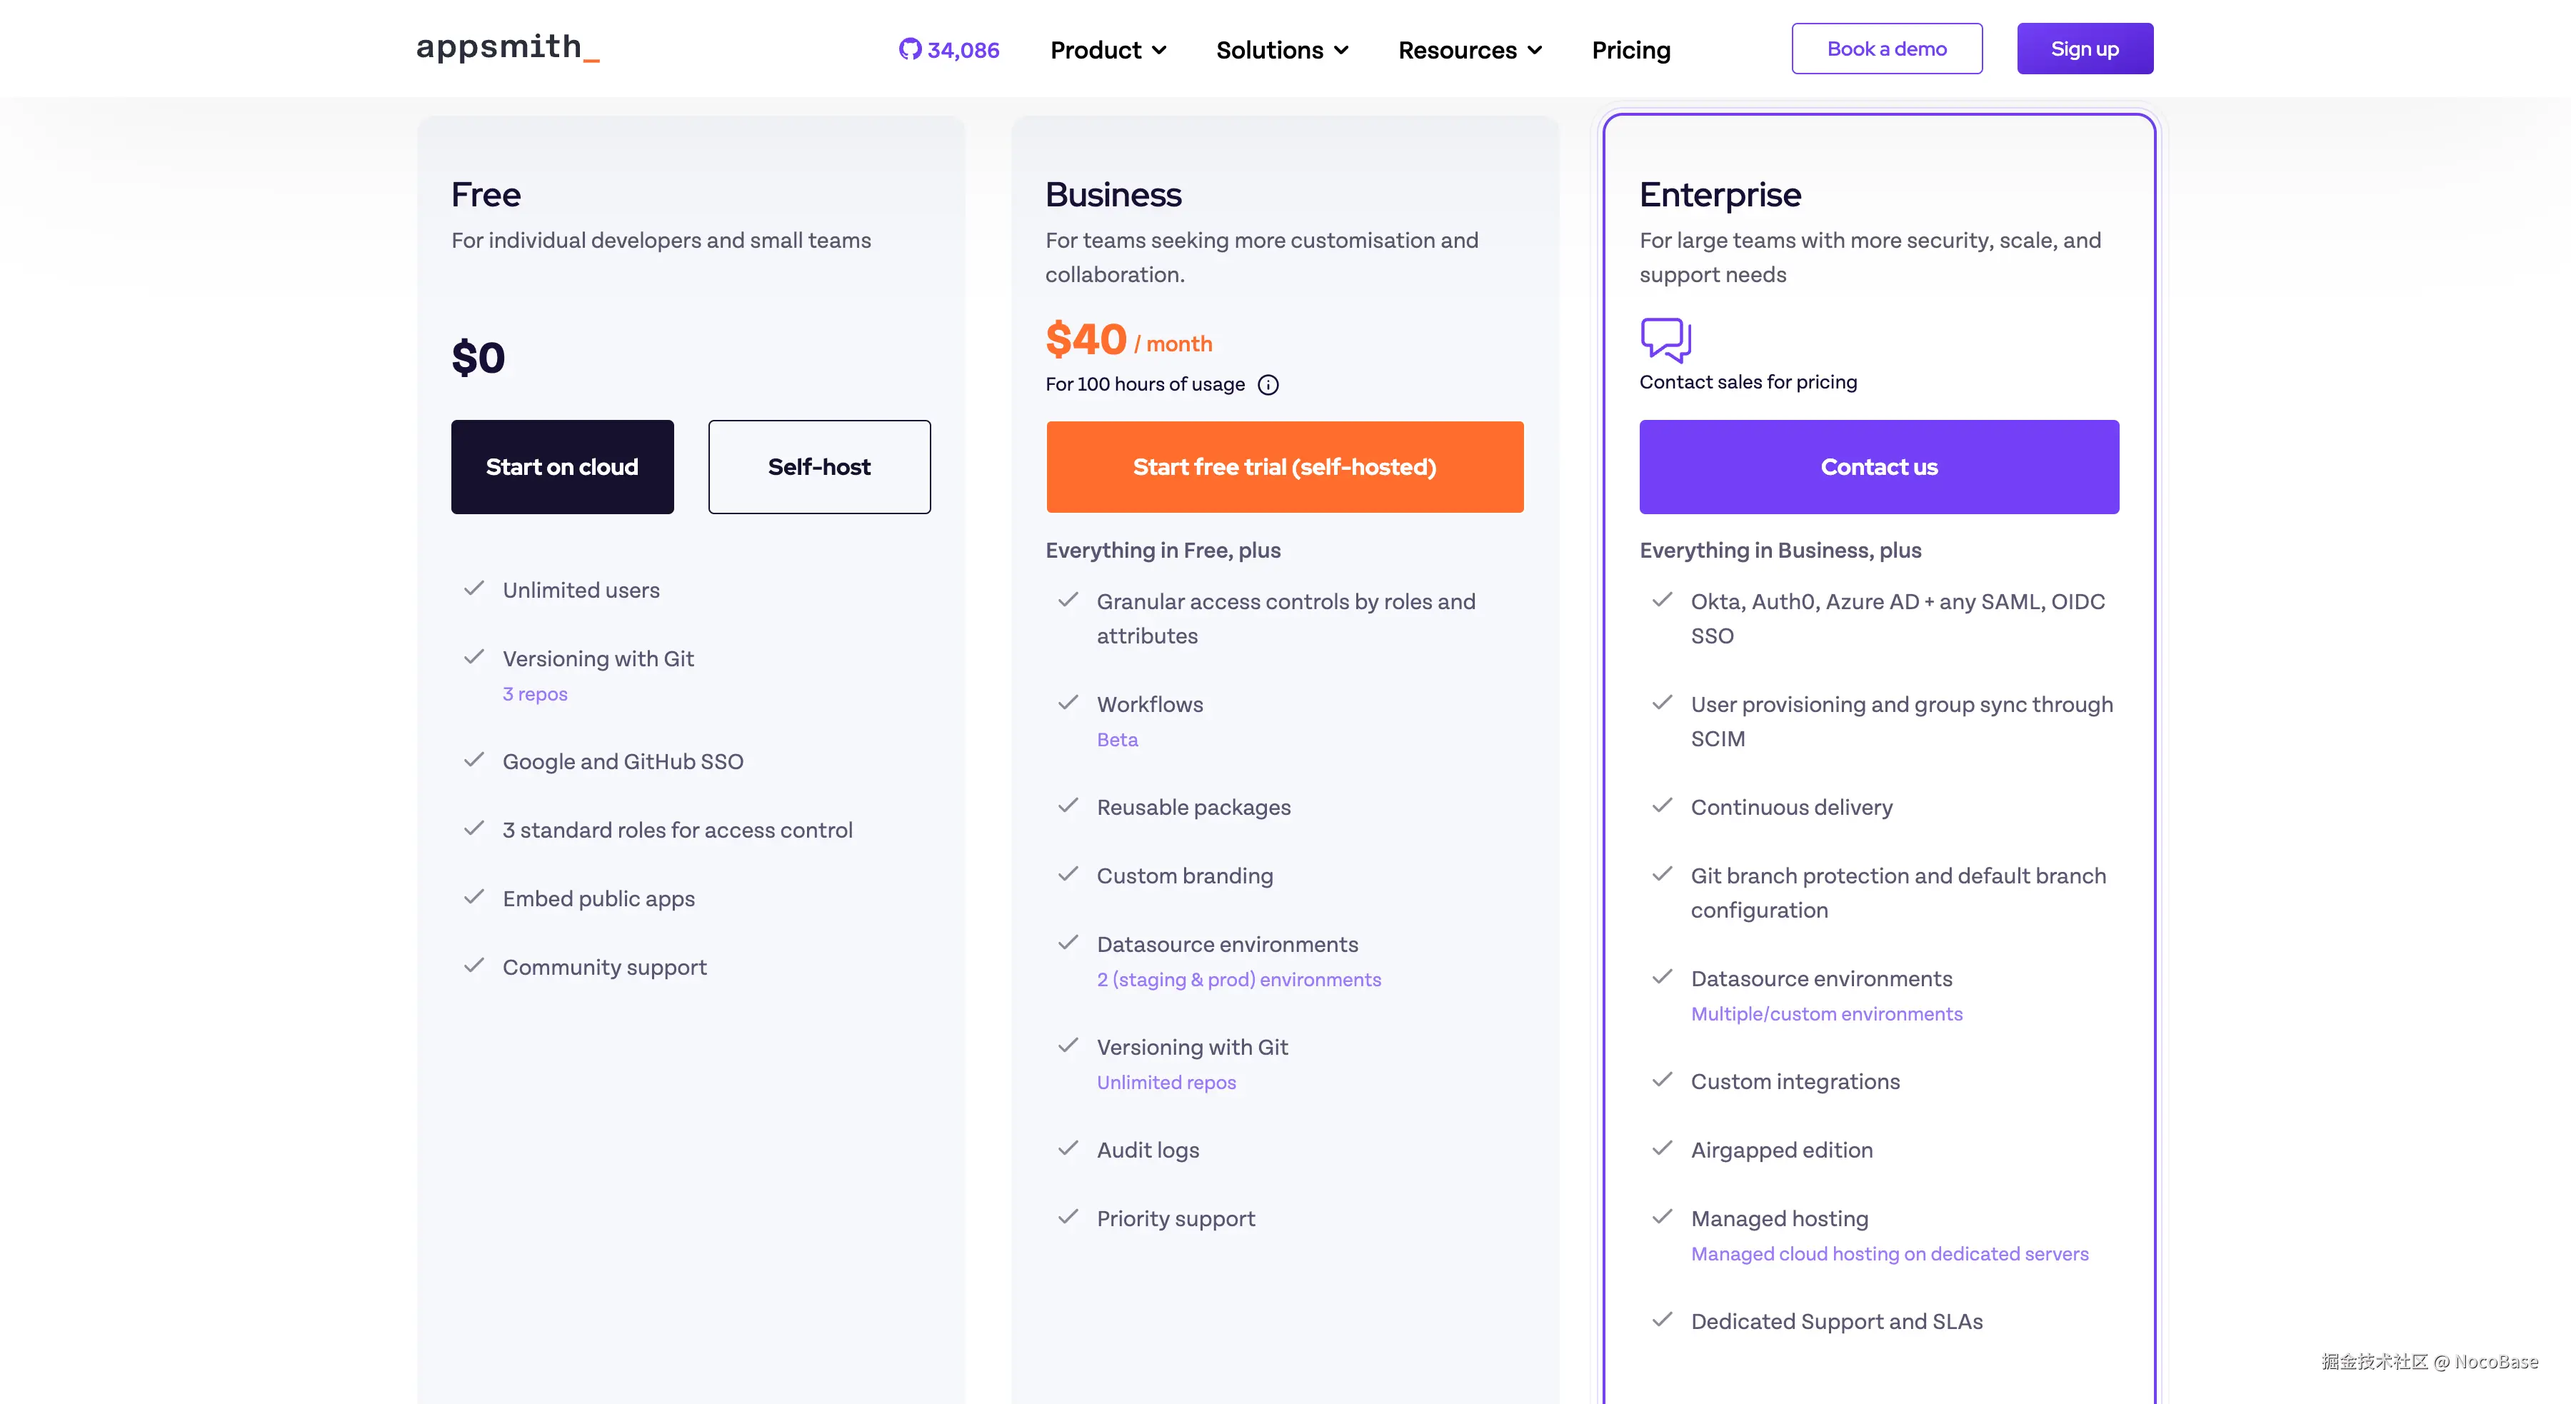2571x1404 pixels.
Task: Click the checkmark beside Unlimited users
Action: (x=474, y=588)
